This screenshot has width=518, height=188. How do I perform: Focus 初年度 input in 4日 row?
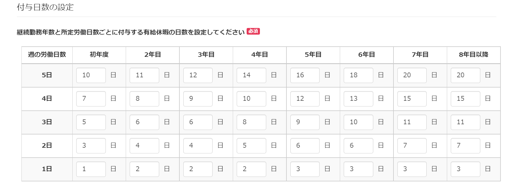click(91, 99)
